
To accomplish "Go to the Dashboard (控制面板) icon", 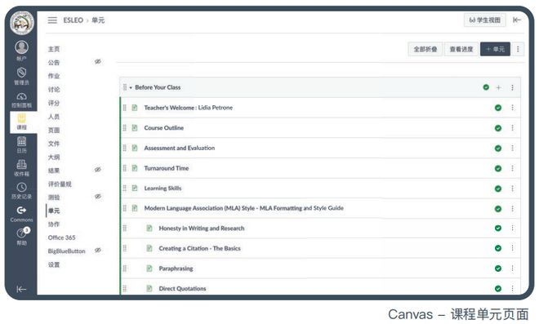I will point(22,96).
